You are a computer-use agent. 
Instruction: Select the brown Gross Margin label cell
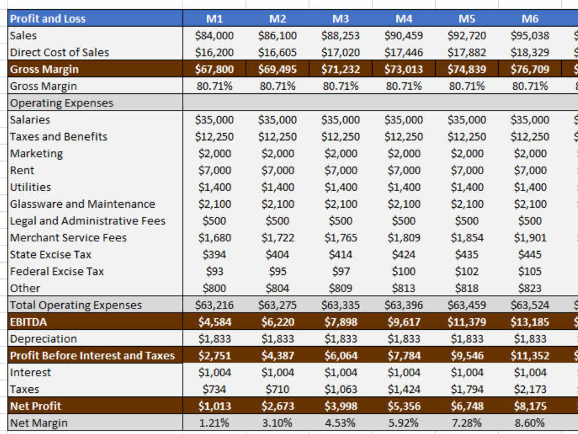pos(95,69)
